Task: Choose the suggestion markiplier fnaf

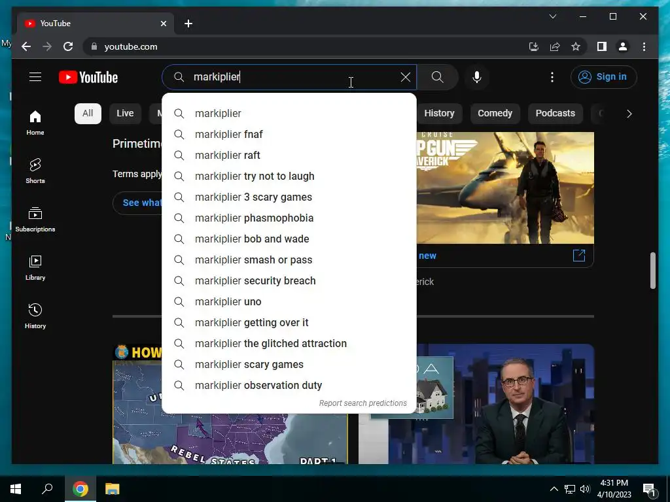Action: click(289, 134)
